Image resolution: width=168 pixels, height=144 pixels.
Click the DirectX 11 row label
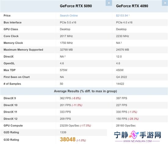tap(10, 112)
